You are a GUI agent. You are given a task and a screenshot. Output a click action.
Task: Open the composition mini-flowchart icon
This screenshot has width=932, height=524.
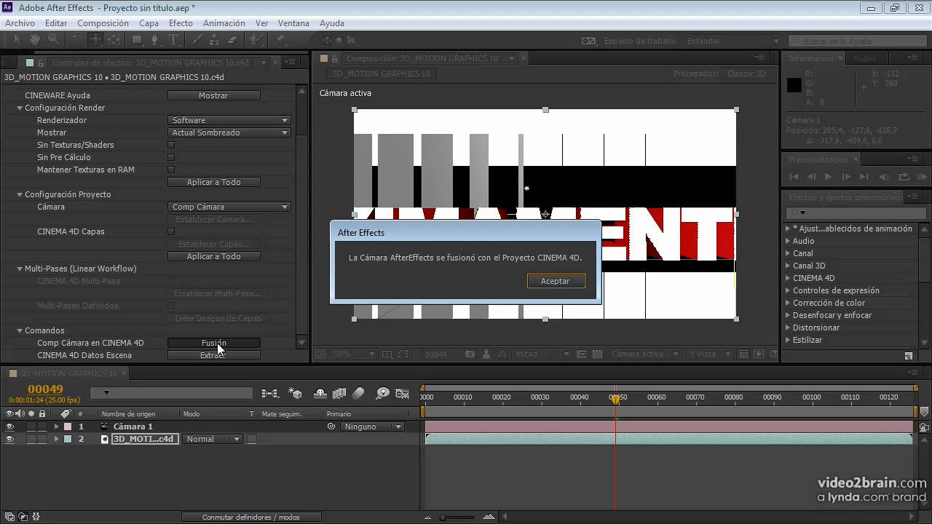pyautogui.click(x=270, y=394)
